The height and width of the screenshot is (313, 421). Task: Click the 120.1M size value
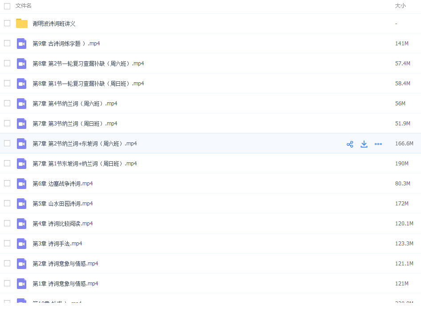(x=404, y=224)
